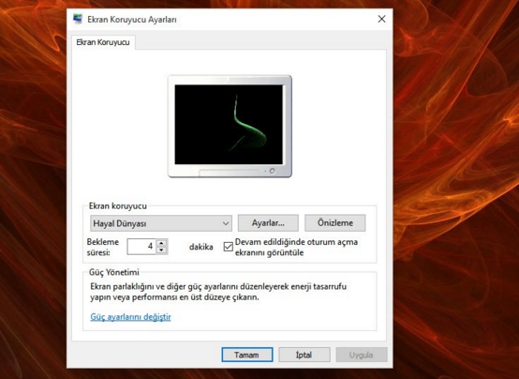Image resolution: width=519 pixels, height=379 pixels.
Task: Increase wait time with the up arrow
Action: coord(161,243)
